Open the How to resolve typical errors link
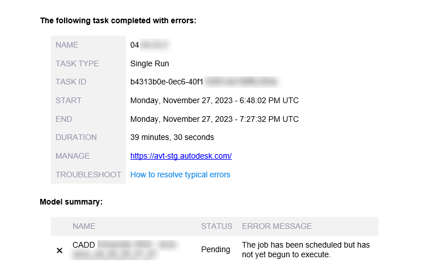This screenshot has width=421, height=268. (x=180, y=175)
